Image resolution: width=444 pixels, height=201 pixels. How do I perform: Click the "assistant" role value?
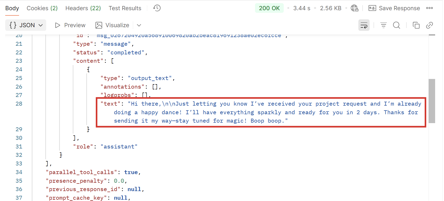click(x=119, y=147)
